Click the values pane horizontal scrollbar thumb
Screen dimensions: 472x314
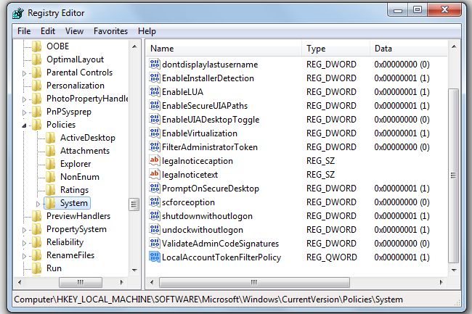254,282
